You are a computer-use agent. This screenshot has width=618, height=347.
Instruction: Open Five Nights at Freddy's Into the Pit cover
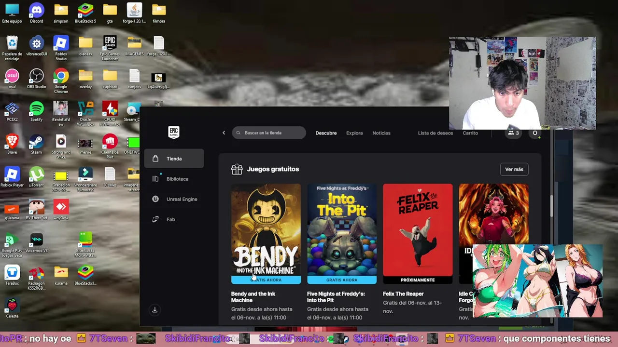pyautogui.click(x=342, y=234)
